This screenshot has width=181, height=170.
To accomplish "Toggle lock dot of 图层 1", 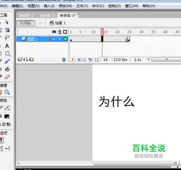I will (x=59, y=39).
